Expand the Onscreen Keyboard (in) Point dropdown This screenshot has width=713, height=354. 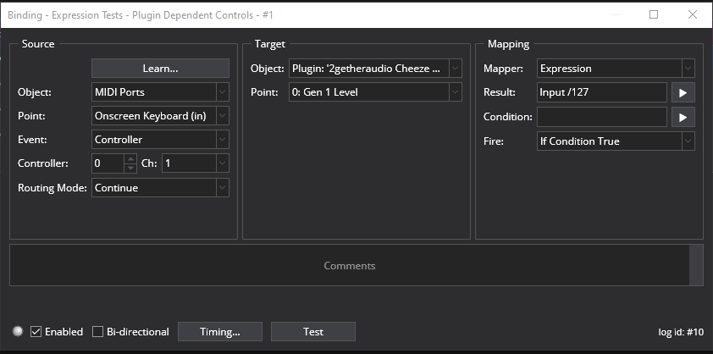[160, 116]
